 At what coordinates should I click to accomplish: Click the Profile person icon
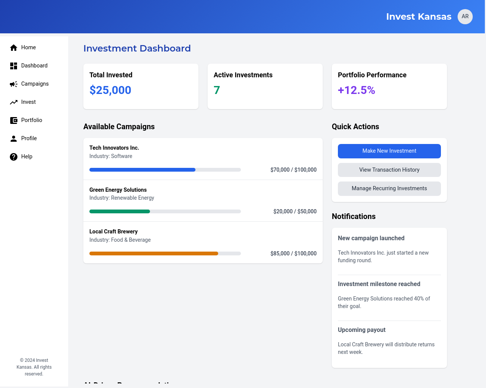(14, 139)
